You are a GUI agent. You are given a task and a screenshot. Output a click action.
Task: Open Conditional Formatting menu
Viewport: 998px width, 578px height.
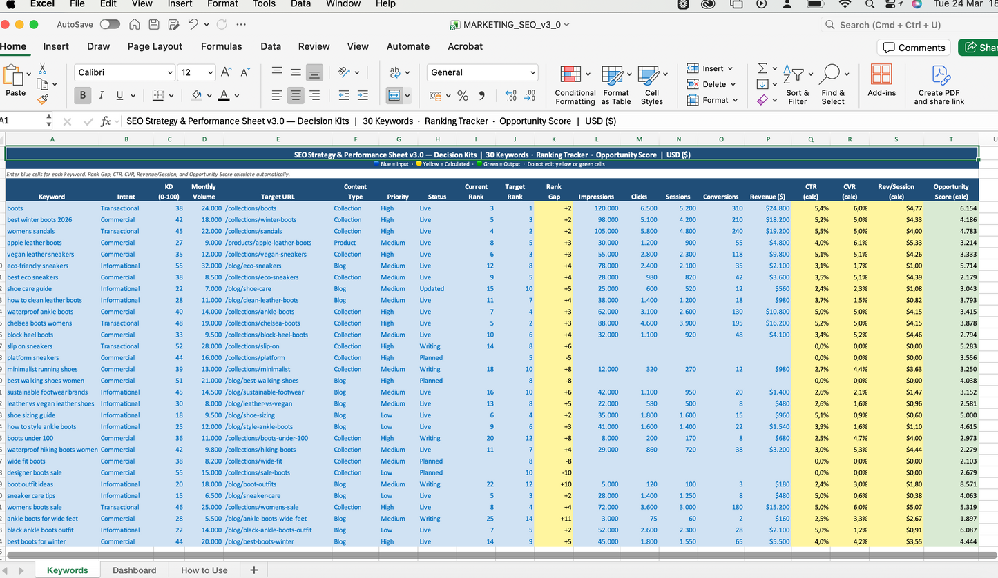pos(575,86)
